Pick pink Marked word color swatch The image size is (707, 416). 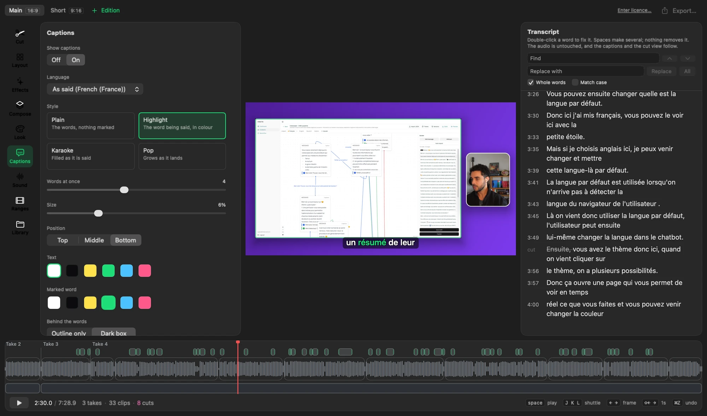[x=145, y=303]
